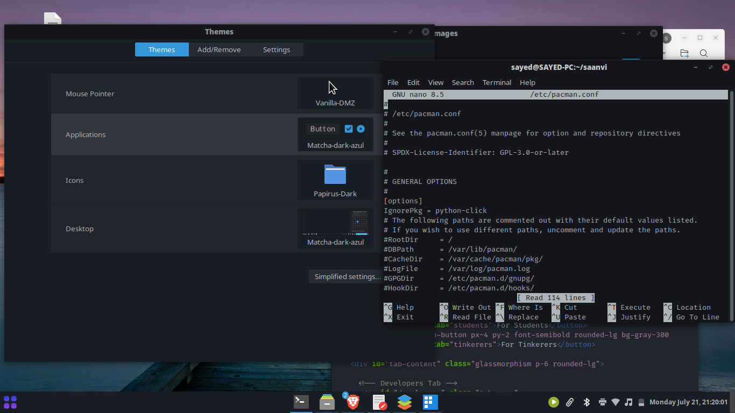
Task: Click the Mouse Pointer row label
Action: 90,94
